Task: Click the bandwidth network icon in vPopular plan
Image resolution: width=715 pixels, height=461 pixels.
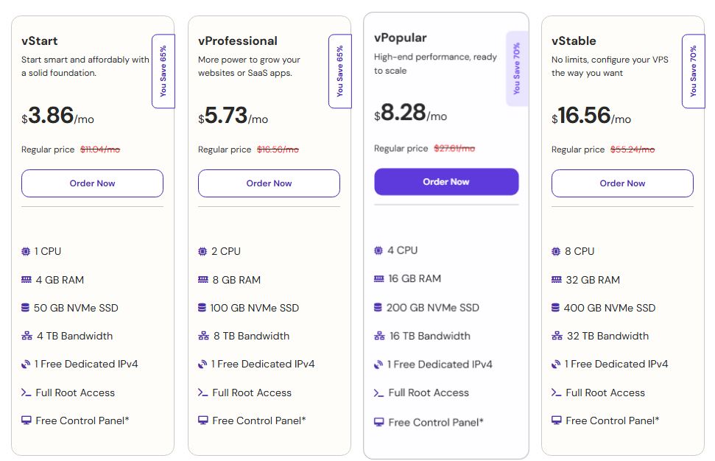Action: click(x=381, y=336)
